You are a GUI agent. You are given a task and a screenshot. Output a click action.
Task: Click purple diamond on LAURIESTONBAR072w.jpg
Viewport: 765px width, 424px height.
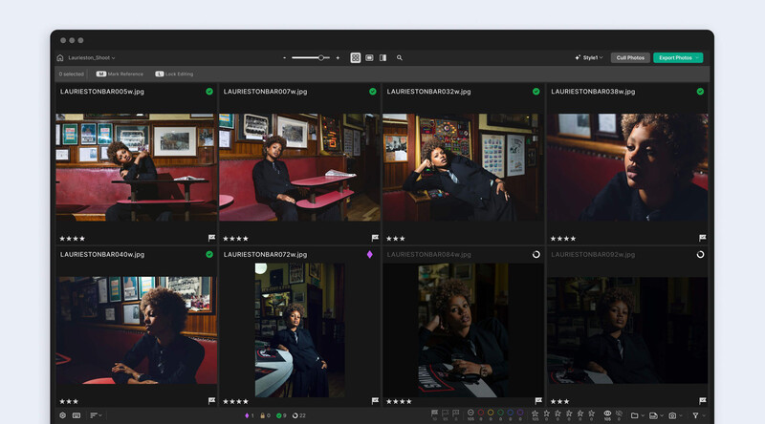click(370, 254)
